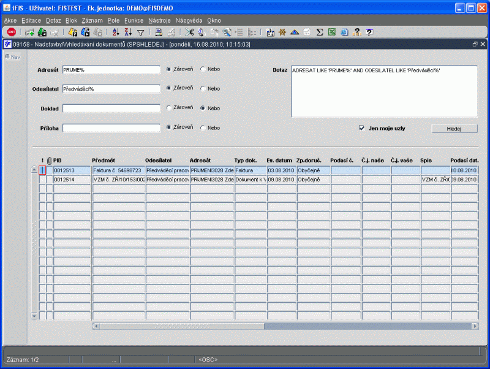Select Nebo radio for Adresát

point(203,69)
